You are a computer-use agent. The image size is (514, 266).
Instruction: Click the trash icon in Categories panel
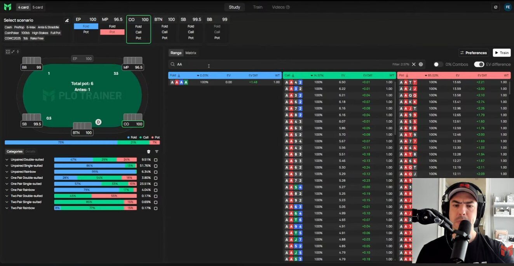(x=148, y=151)
